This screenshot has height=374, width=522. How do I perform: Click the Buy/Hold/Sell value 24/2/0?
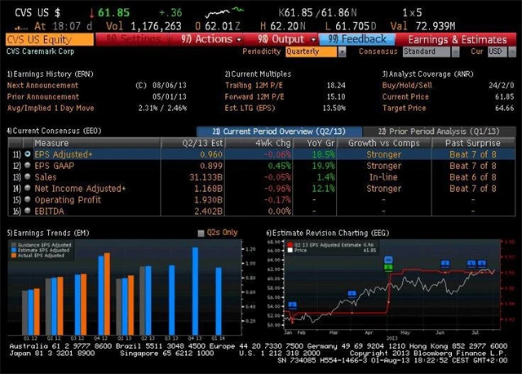[x=501, y=85]
